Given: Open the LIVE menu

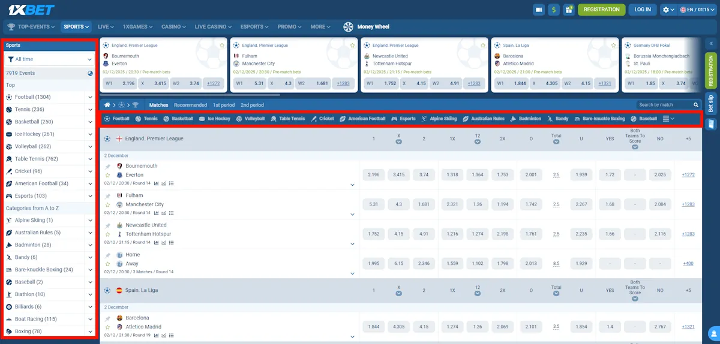Looking at the screenshot, I should (x=106, y=26).
